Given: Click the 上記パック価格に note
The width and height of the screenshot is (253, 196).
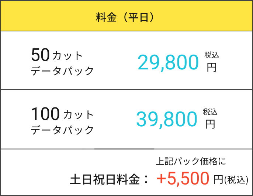Looking at the screenshot, I should pos(191,161).
